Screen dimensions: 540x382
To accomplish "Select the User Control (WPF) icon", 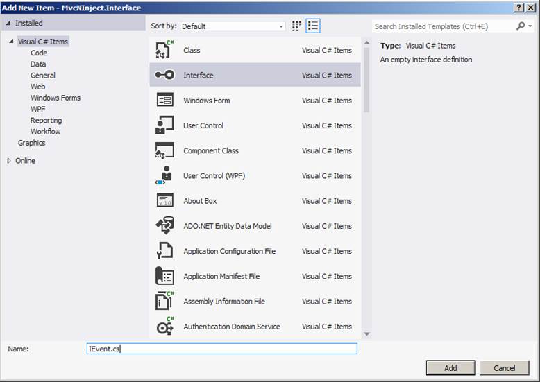I will [x=164, y=175].
